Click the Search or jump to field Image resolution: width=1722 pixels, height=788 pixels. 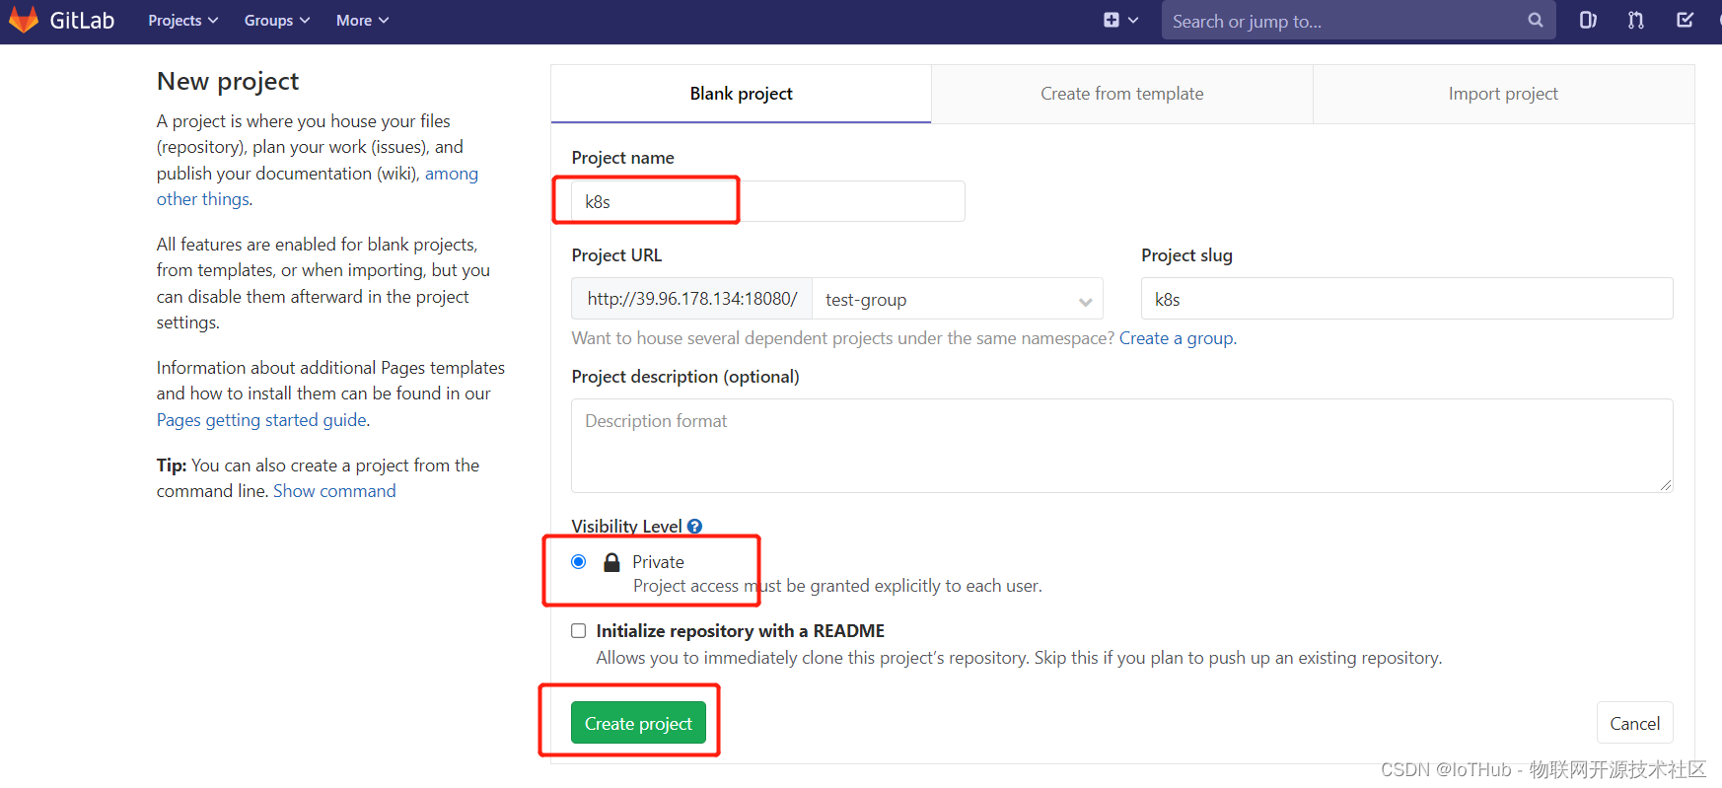(x=1359, y=21)
